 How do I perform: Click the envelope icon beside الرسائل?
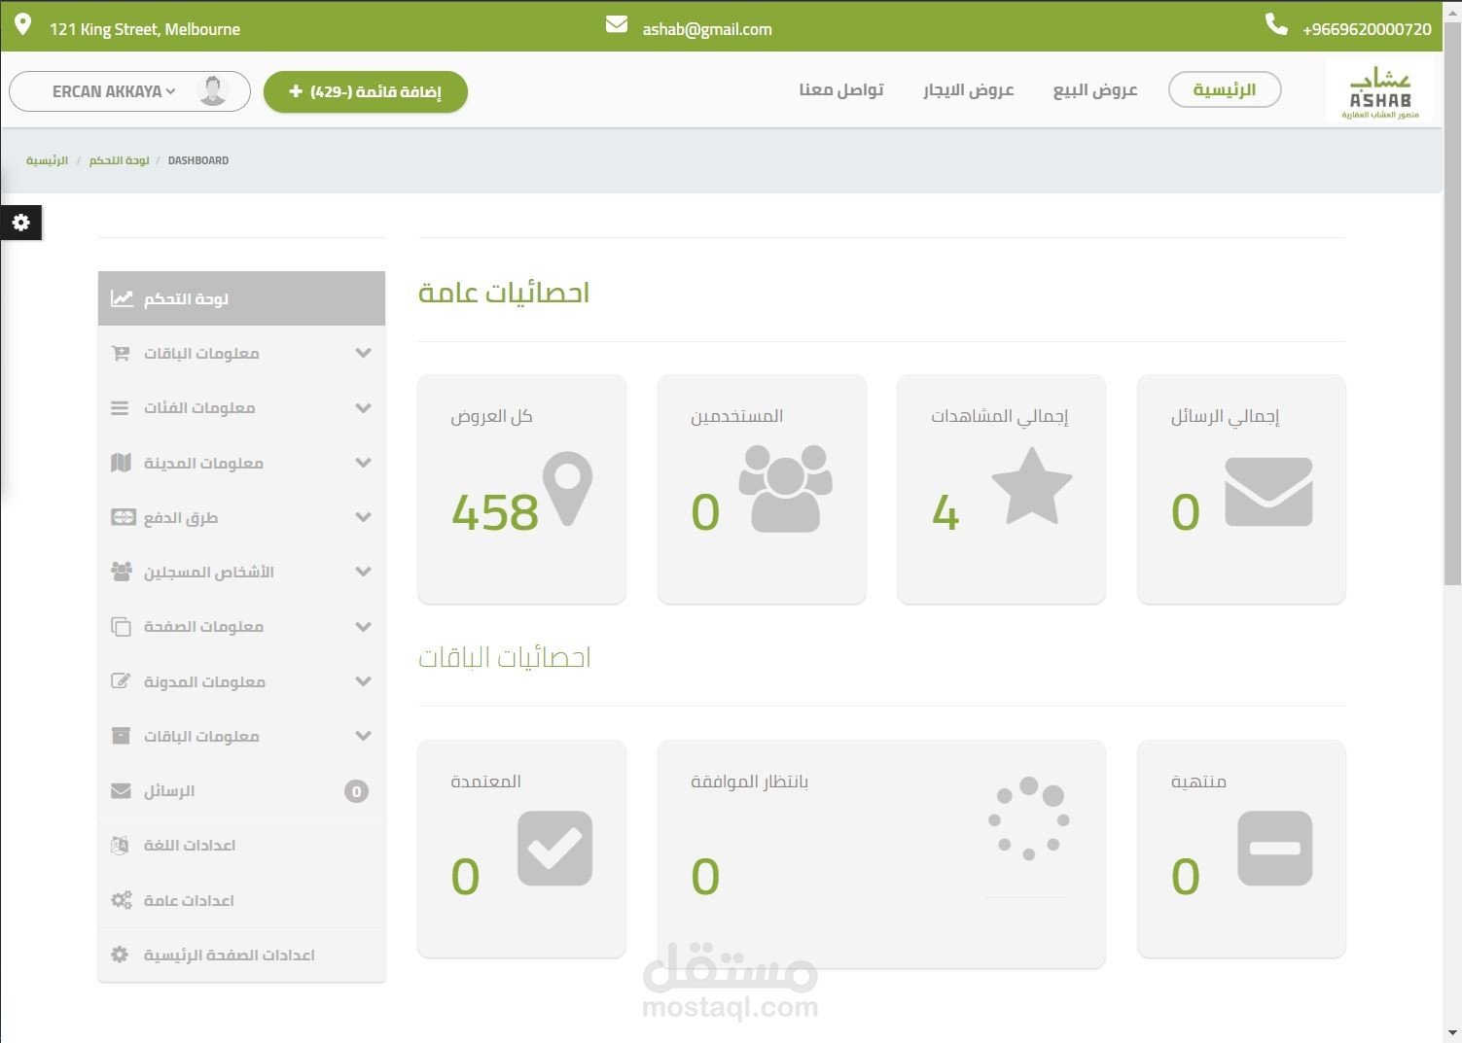click(x=123, y=790)
